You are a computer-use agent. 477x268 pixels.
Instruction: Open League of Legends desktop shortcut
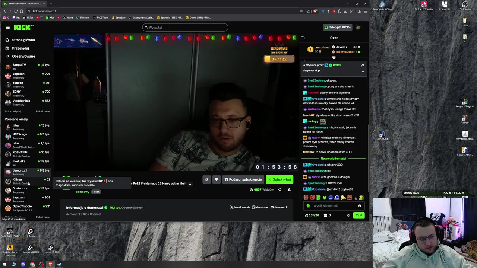(x=465, y=103)
